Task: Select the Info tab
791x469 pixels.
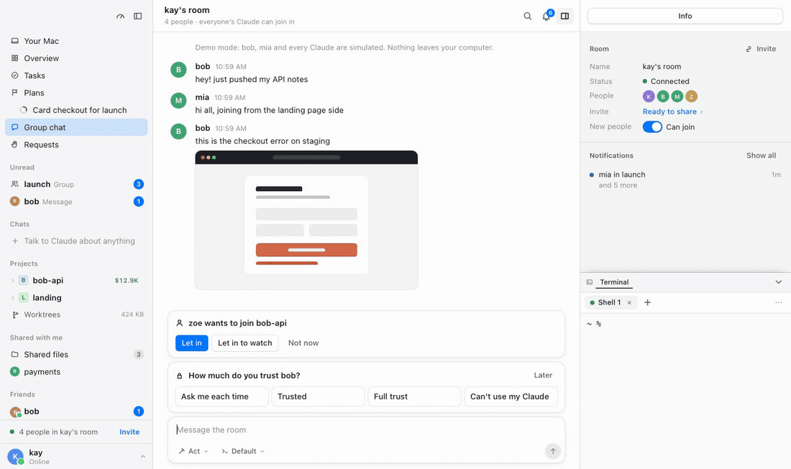Action: coord(685,16)
